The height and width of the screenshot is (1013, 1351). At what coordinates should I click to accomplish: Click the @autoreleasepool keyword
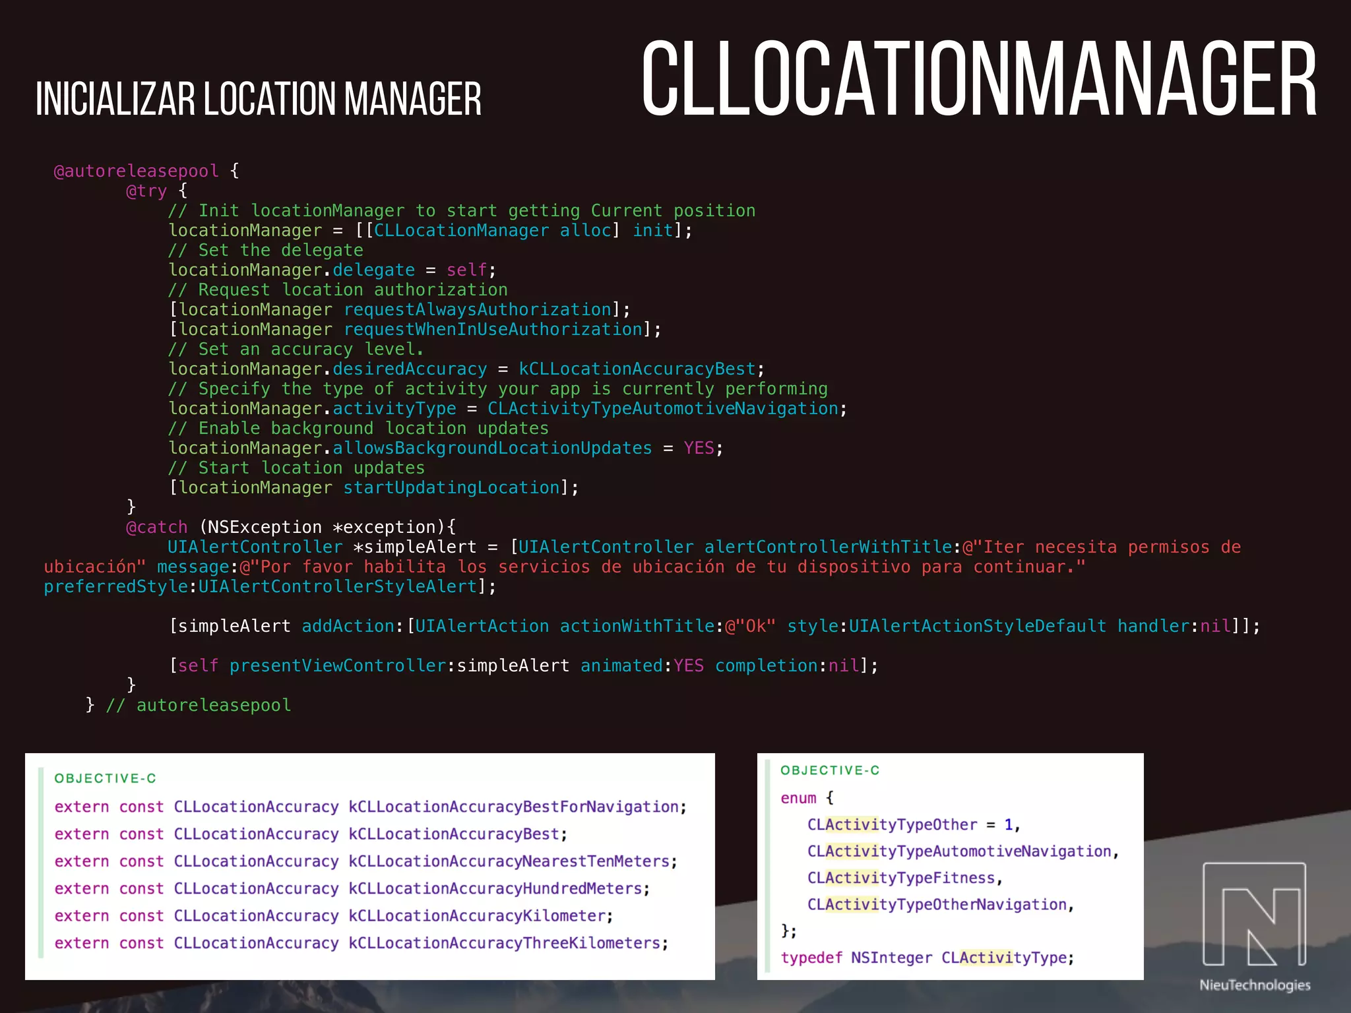pos(136,171)
